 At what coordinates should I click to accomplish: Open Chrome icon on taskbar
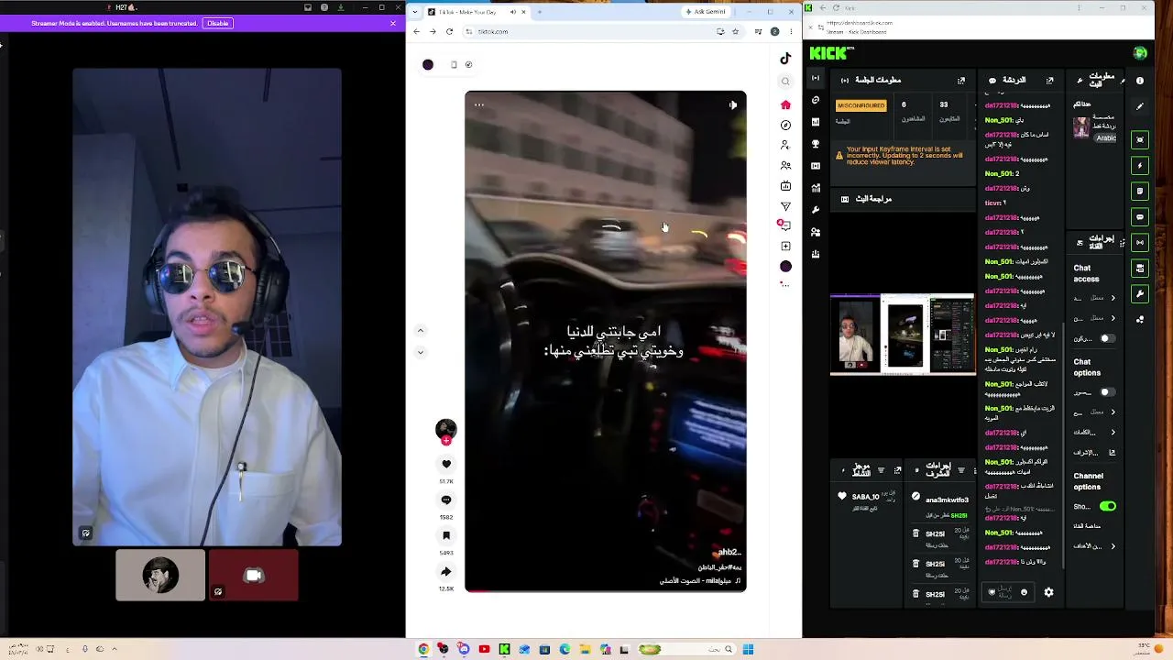tap(423, 649)
